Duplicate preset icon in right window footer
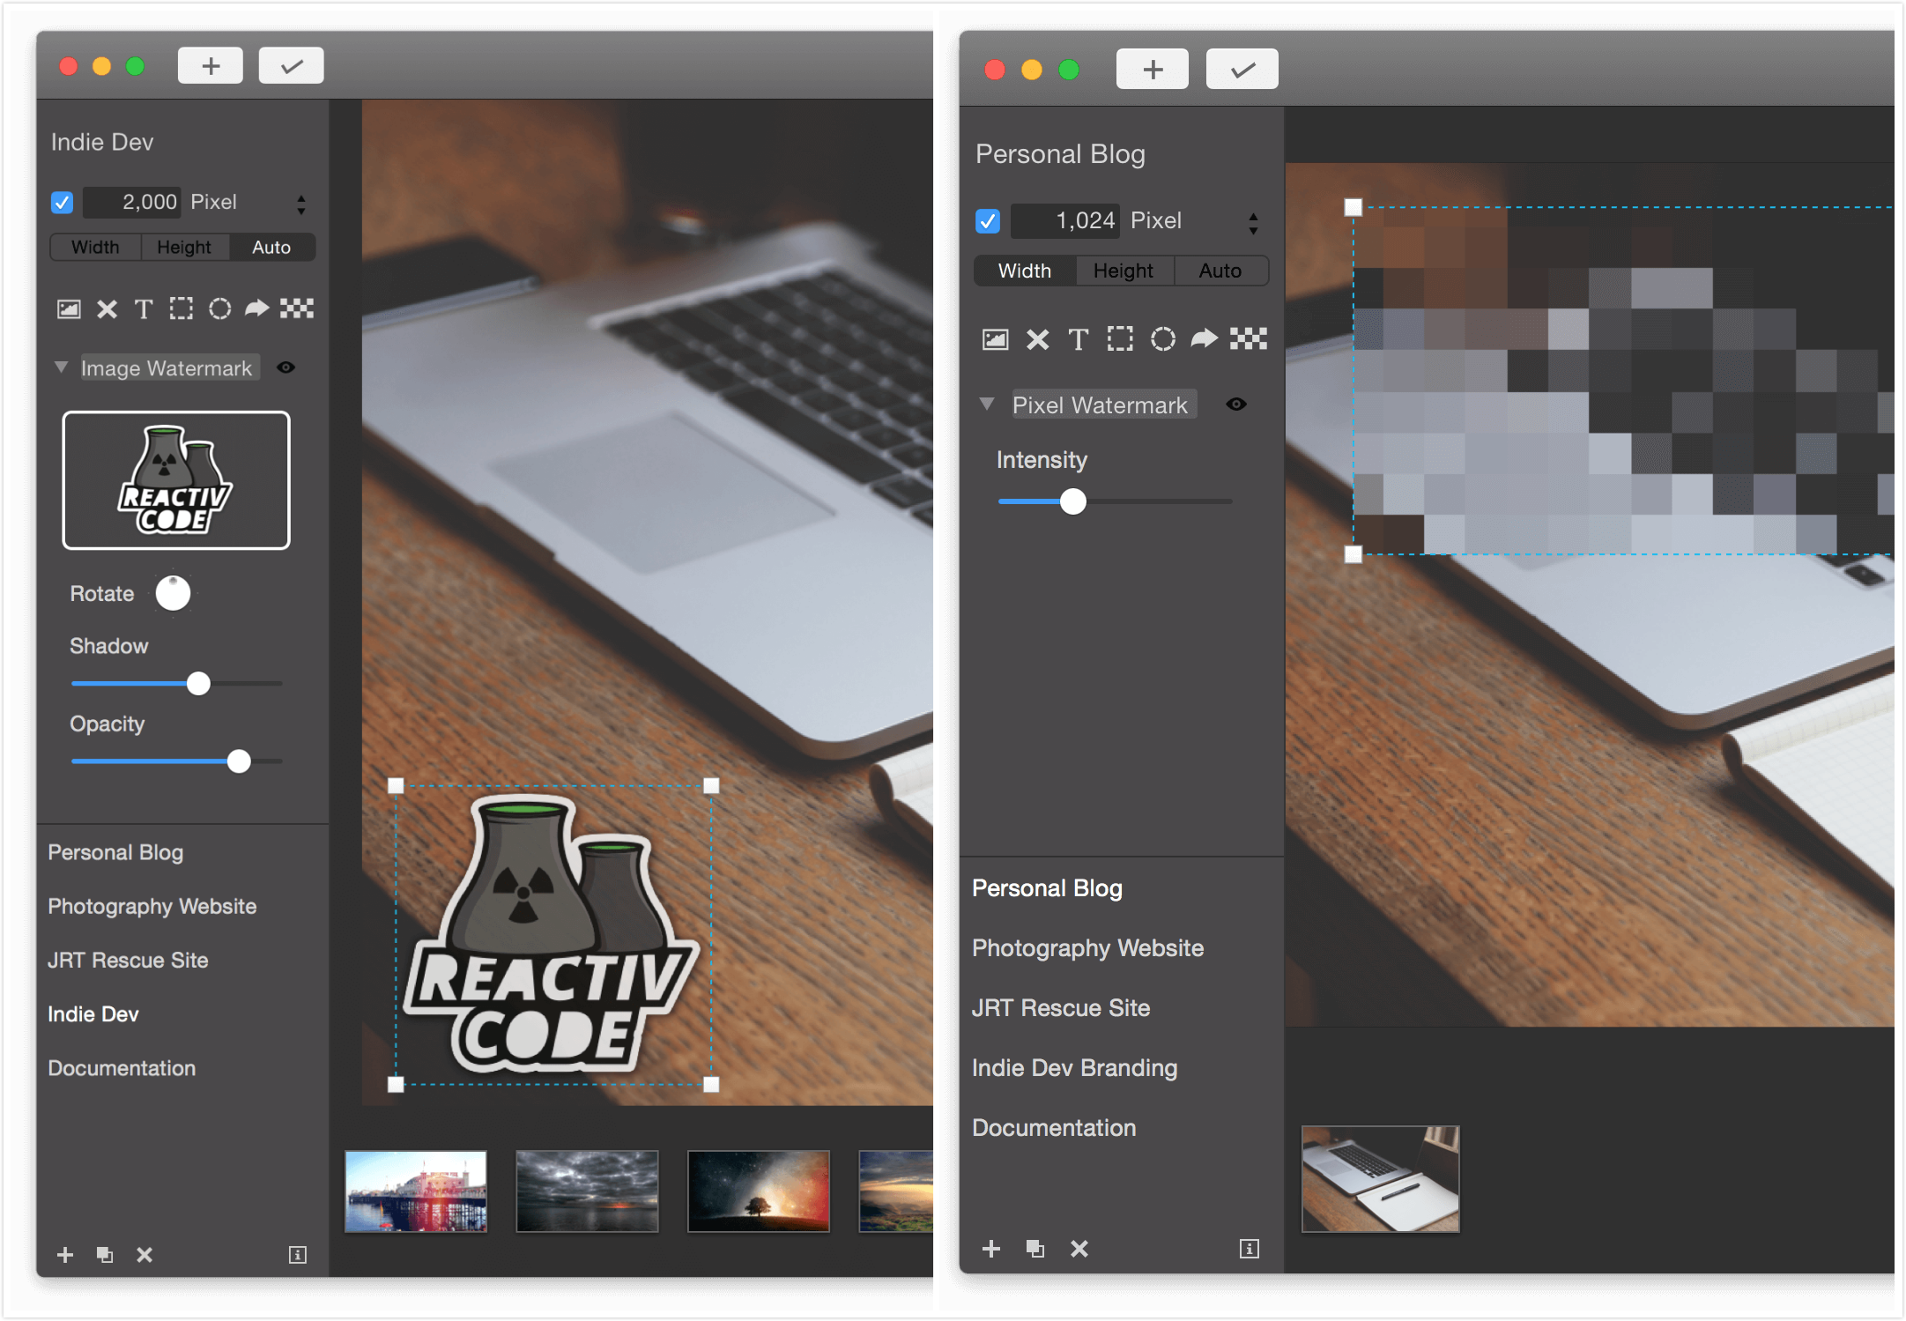Screen dimensions: 1906x1321 click(x=1035, y=1249)
